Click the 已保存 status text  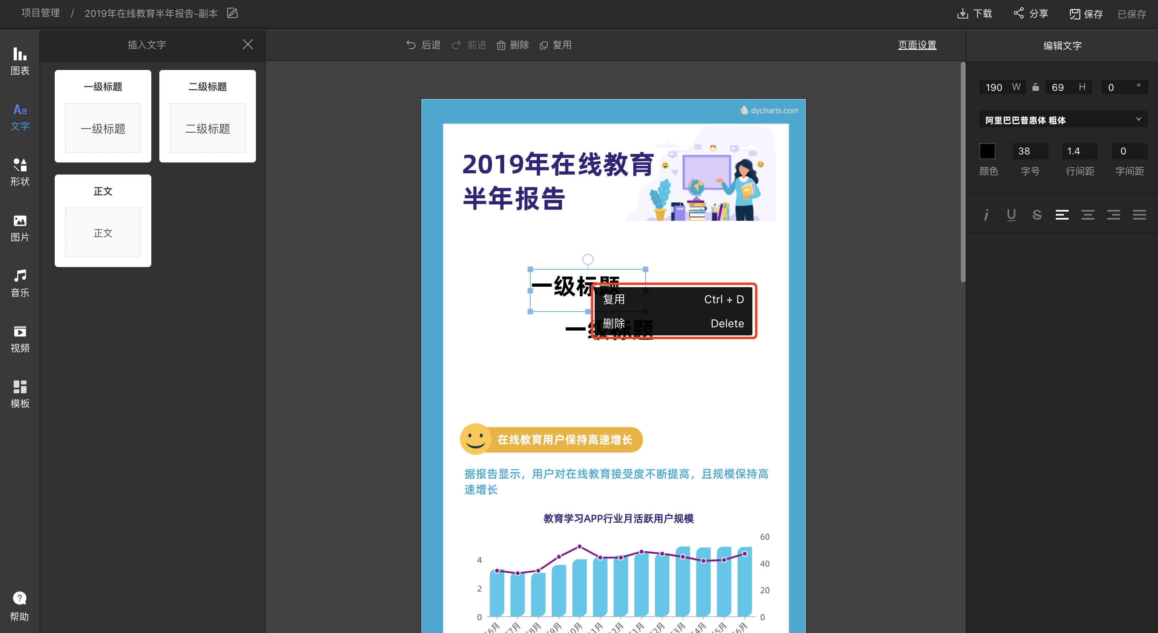[x=1131, y=14]
